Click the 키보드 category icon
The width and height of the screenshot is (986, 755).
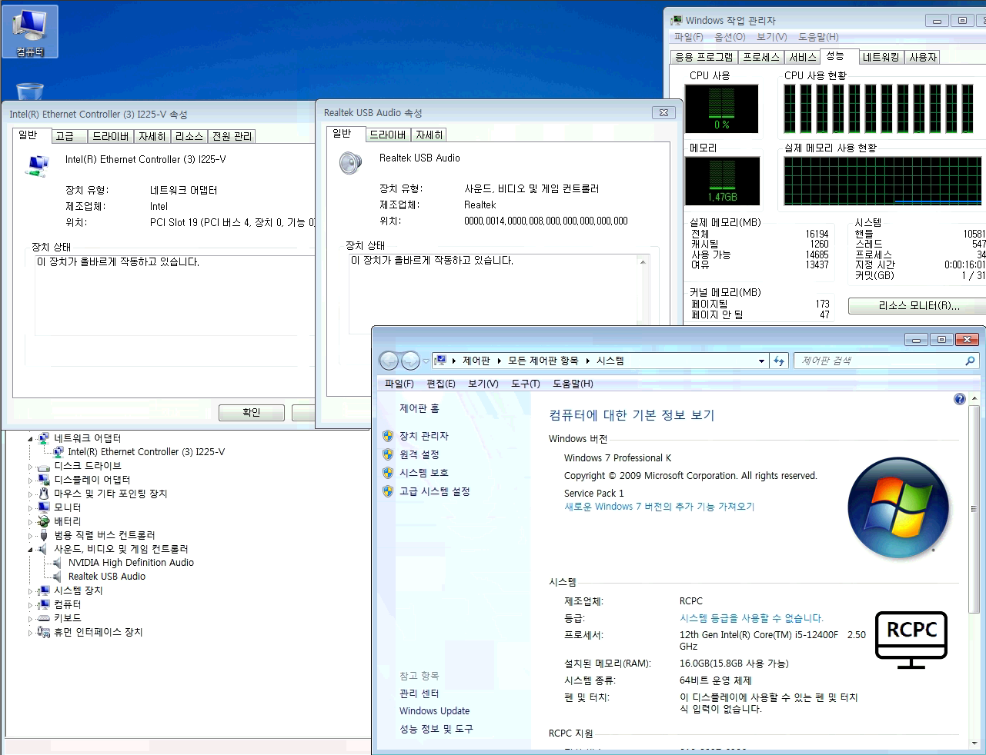pyautogui.click(x=44, y=618)
